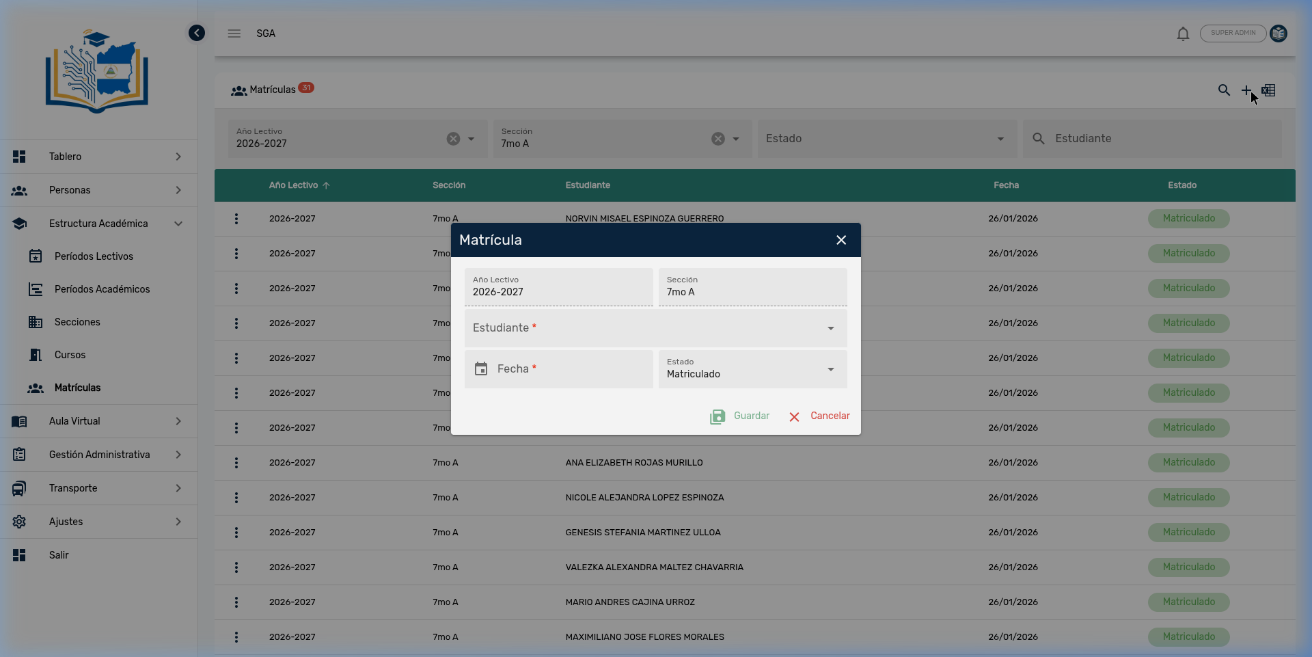Collapse the sidebar with the arrow button
This screenshot has width=1312, height=657.
[x=197, y=33]
